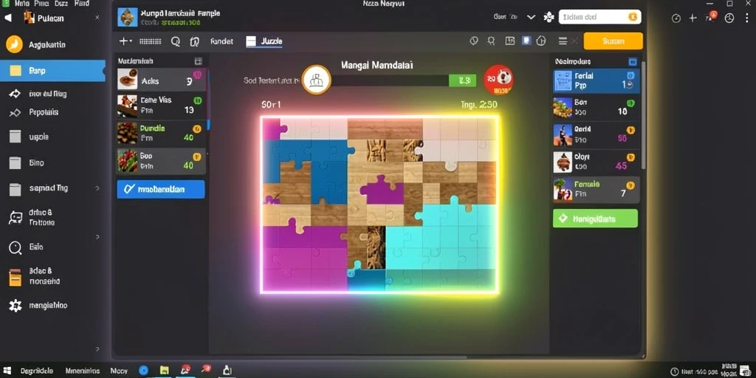Open the hamburger menu icon near Susan button
756x378 pixels.
pos(562,41)
